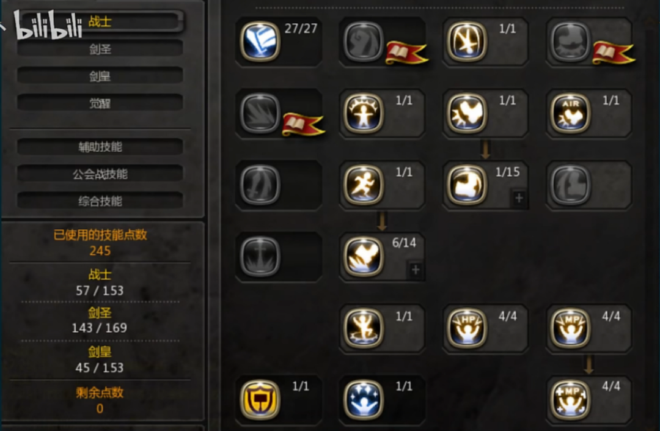Click the sliding kick skill icon 6/14
This screenshot has height=431, width=660.
pos(364,256)
